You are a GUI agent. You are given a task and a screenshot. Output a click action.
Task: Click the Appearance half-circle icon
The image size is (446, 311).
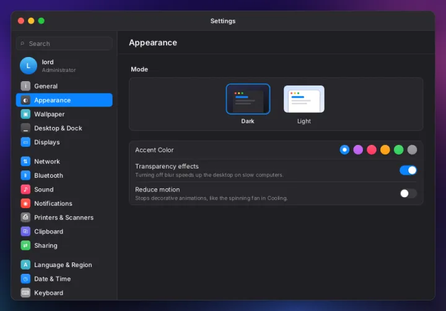tap(25, 100)
